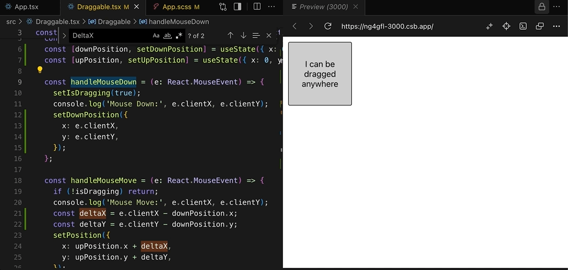Open the App.scss tab
This screenshot has width=568, height=270.
coord(176,7)
